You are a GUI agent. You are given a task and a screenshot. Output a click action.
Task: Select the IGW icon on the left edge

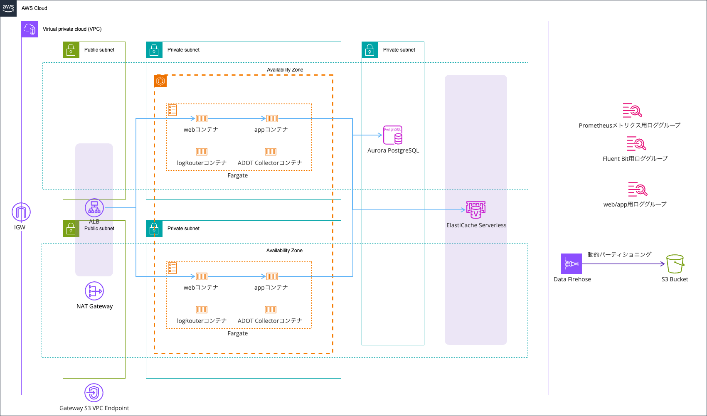pos(20,212)
